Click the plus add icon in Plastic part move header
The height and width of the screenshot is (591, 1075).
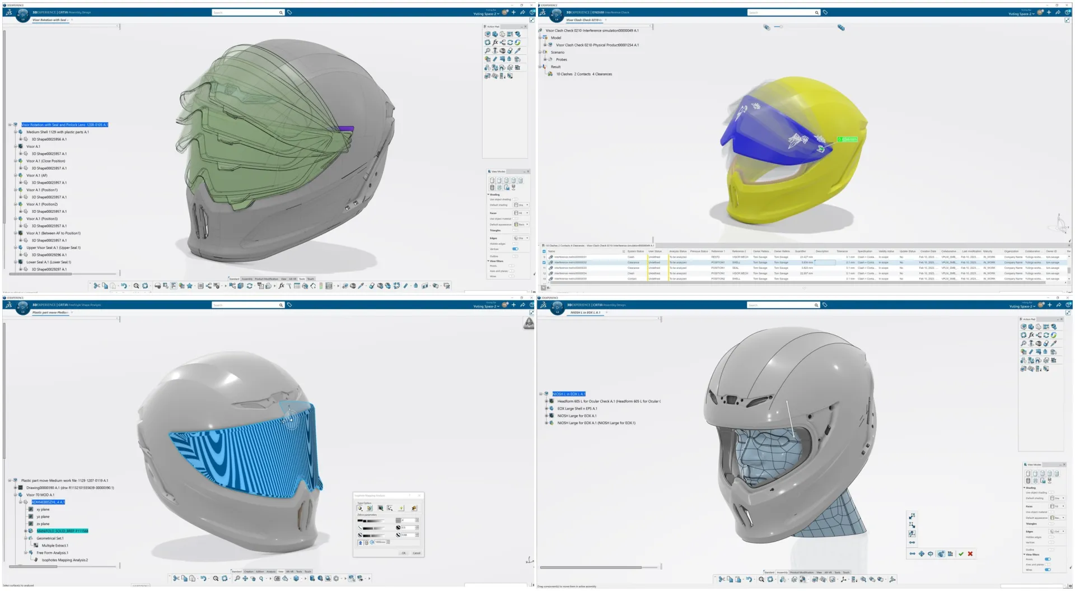513,305
